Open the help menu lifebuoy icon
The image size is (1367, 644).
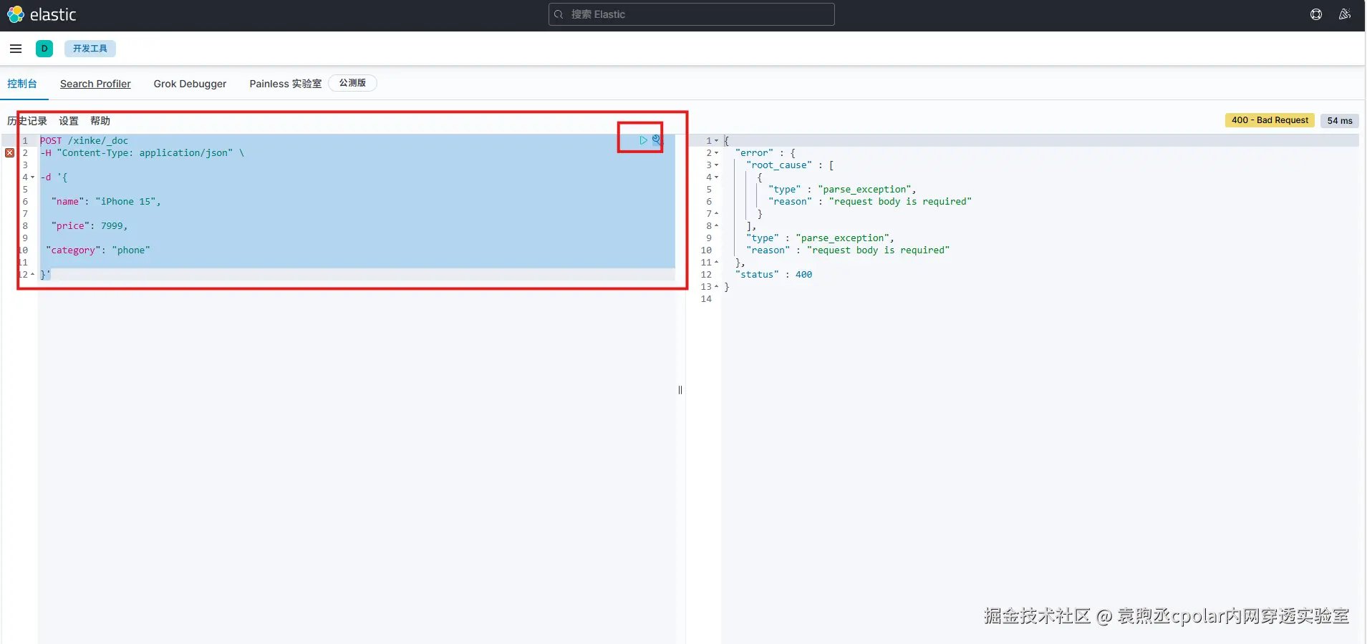[x=1316, y=14]
